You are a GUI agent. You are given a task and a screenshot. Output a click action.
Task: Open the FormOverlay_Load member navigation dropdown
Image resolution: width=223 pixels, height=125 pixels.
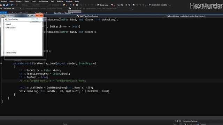tap(194, 16)
